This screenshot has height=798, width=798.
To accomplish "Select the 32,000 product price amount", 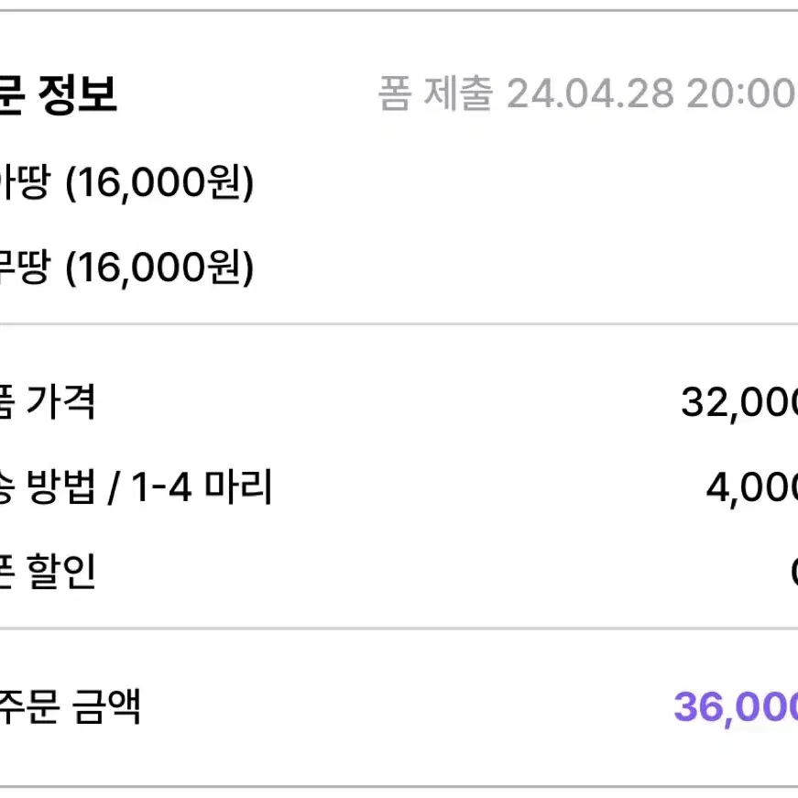I will [739, 403].
